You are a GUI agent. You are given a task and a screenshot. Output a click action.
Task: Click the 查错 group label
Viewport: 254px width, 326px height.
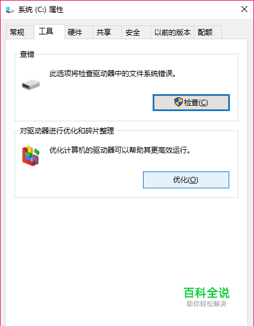click(x=27, y=54)
